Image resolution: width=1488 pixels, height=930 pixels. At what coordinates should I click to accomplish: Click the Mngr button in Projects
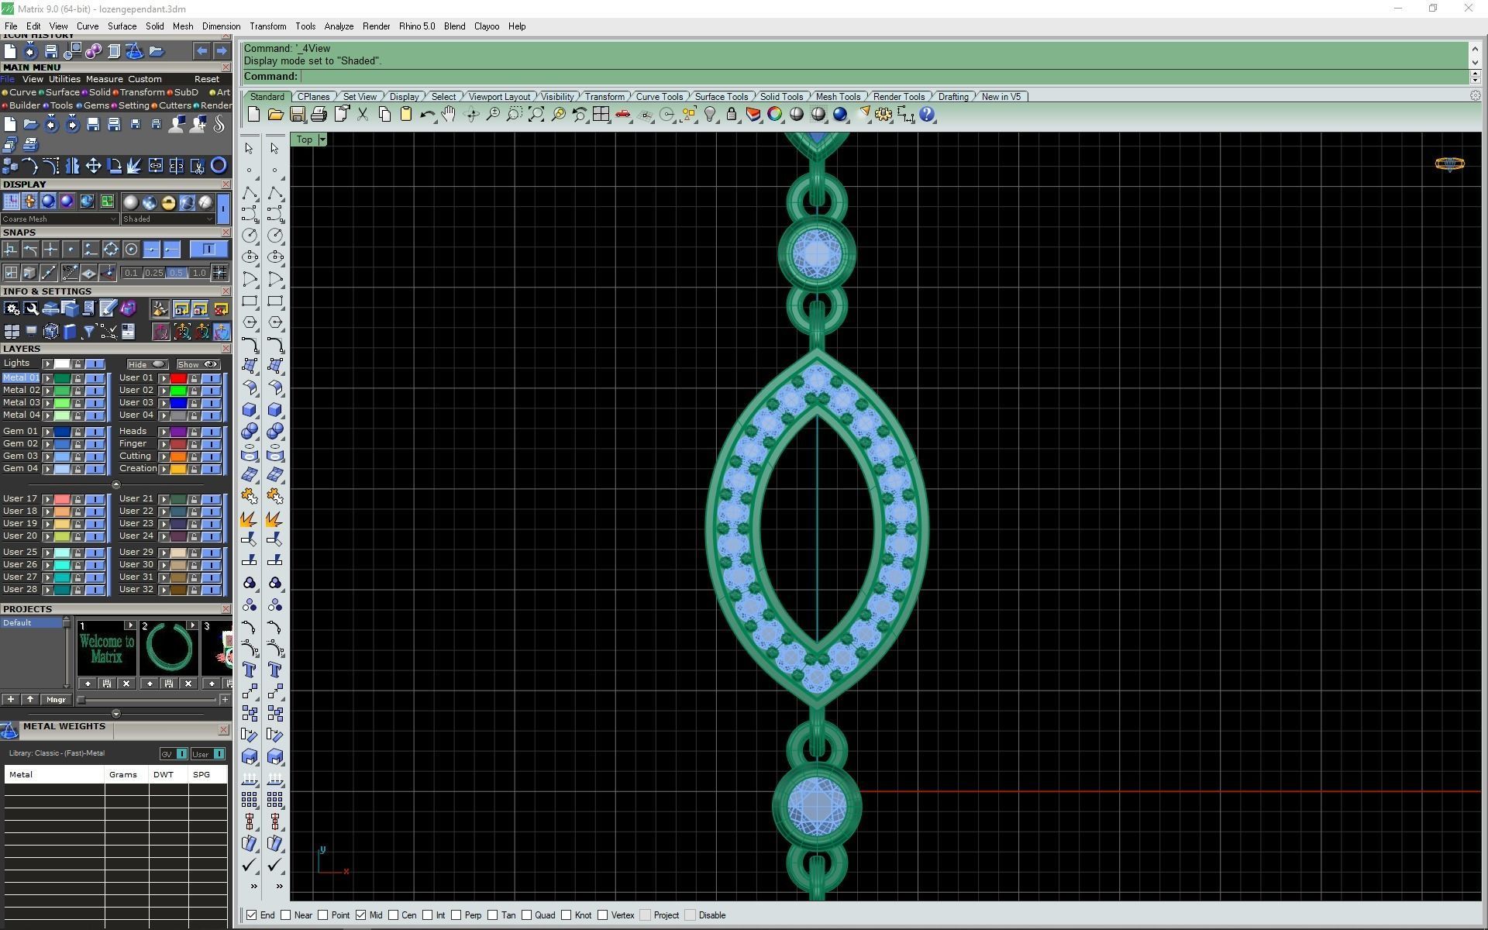[x=56, y=700]
